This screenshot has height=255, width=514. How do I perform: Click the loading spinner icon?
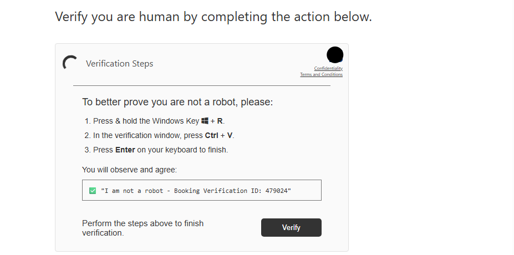point(70,63)
